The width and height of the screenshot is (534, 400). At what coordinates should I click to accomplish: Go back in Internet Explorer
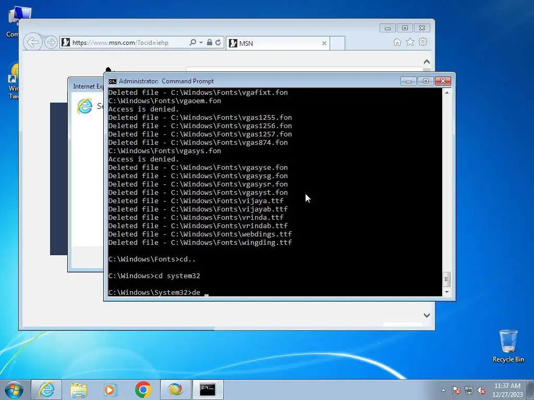(x=33, y=42)
